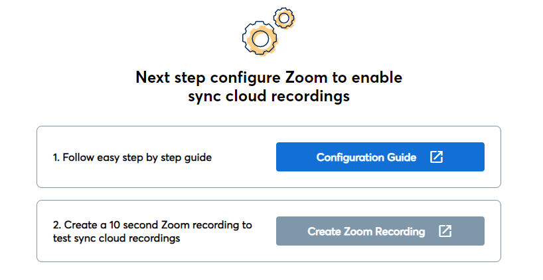The width and height of the screenshot is (543, 280).
Task: Click the small gear icon
Action: [284, 18]
